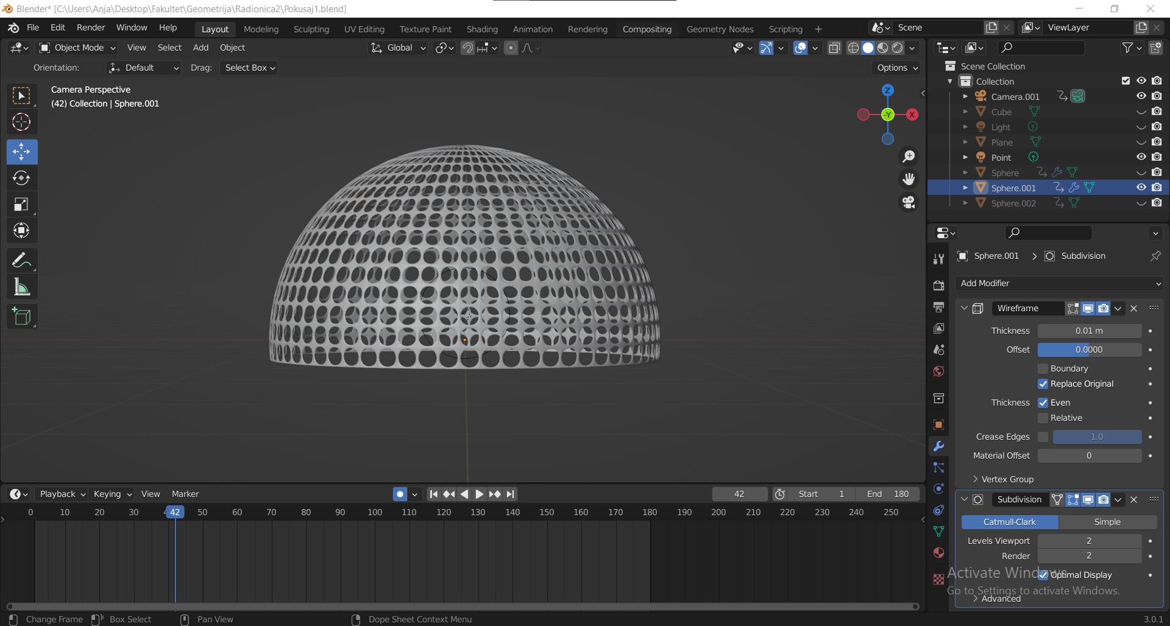Enable the Crease Edges checkbox
The image size is (1170, 626).
pyautogui.click(x=1043, y=437)
